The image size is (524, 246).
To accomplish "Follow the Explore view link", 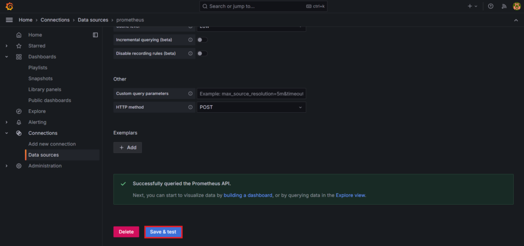I will tap(350, 195).
